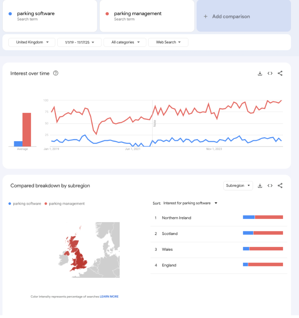Click the plus icon in Add comparison
This screenshot has height=318, width=299.
pos(205,16)
